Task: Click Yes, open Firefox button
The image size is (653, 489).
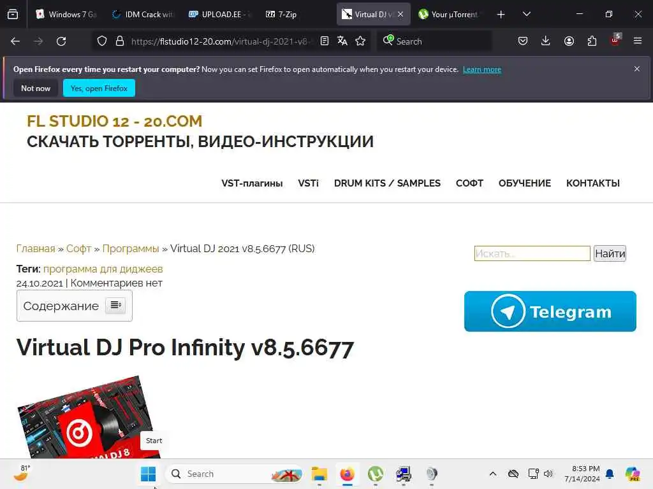Action: [x=99, y=88]
